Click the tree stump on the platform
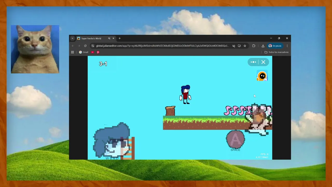The width and height of the screenshot is (332, 187). [170, 111]
